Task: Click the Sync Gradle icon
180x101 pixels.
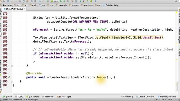Action: coord(80,1)
